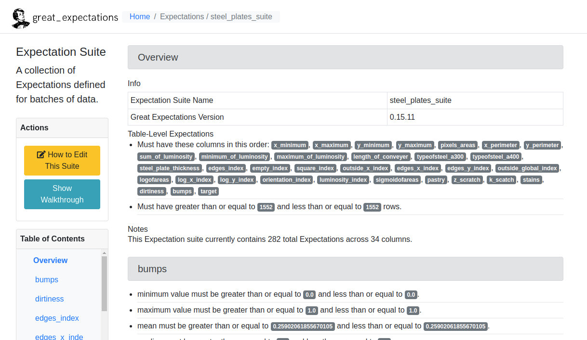This screenshot has width=587, height=340.
Task: Select Overview in Table of Contents
Action: pyautogui.click(x=50, y=261)
